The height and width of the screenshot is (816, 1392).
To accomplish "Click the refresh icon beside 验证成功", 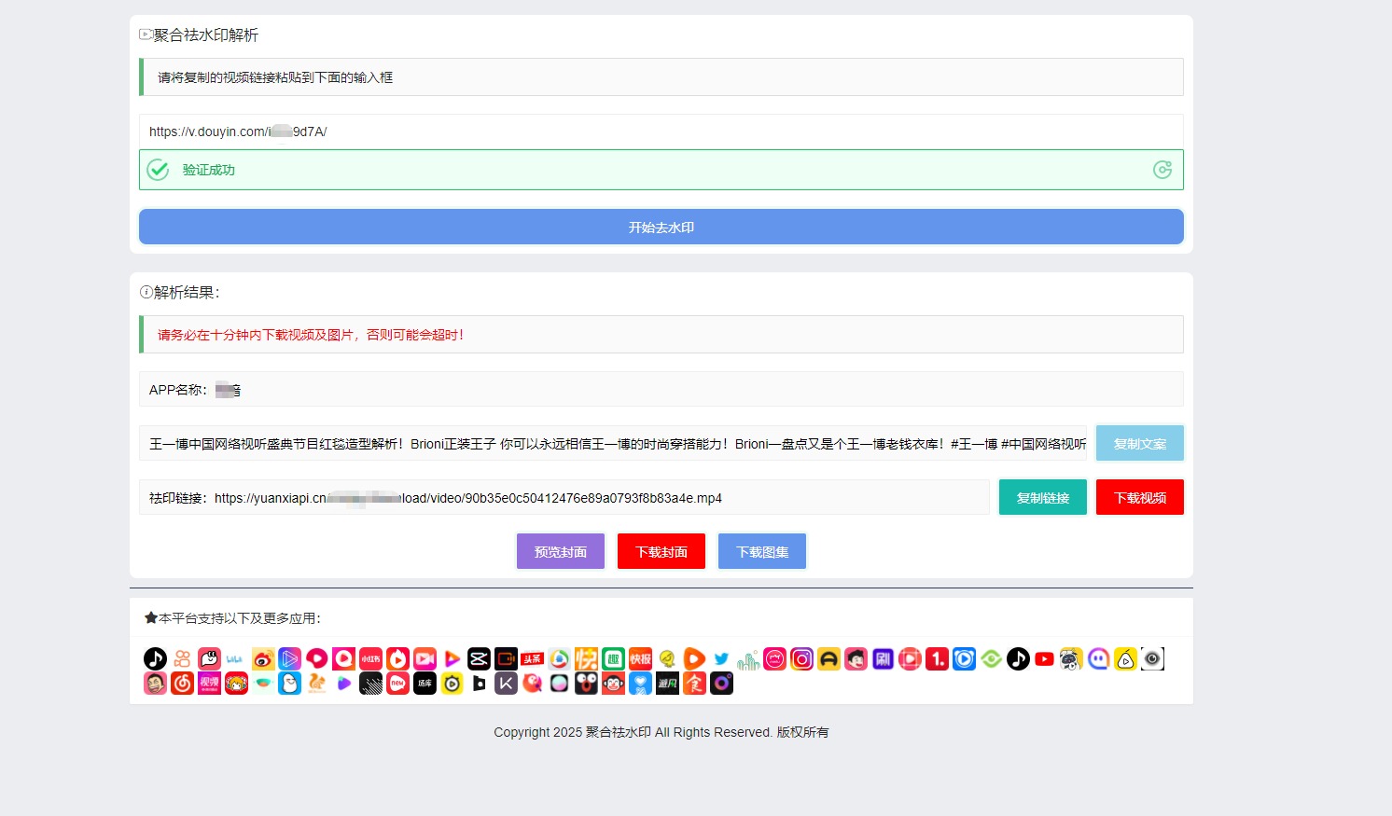I will click(1162, 170).
